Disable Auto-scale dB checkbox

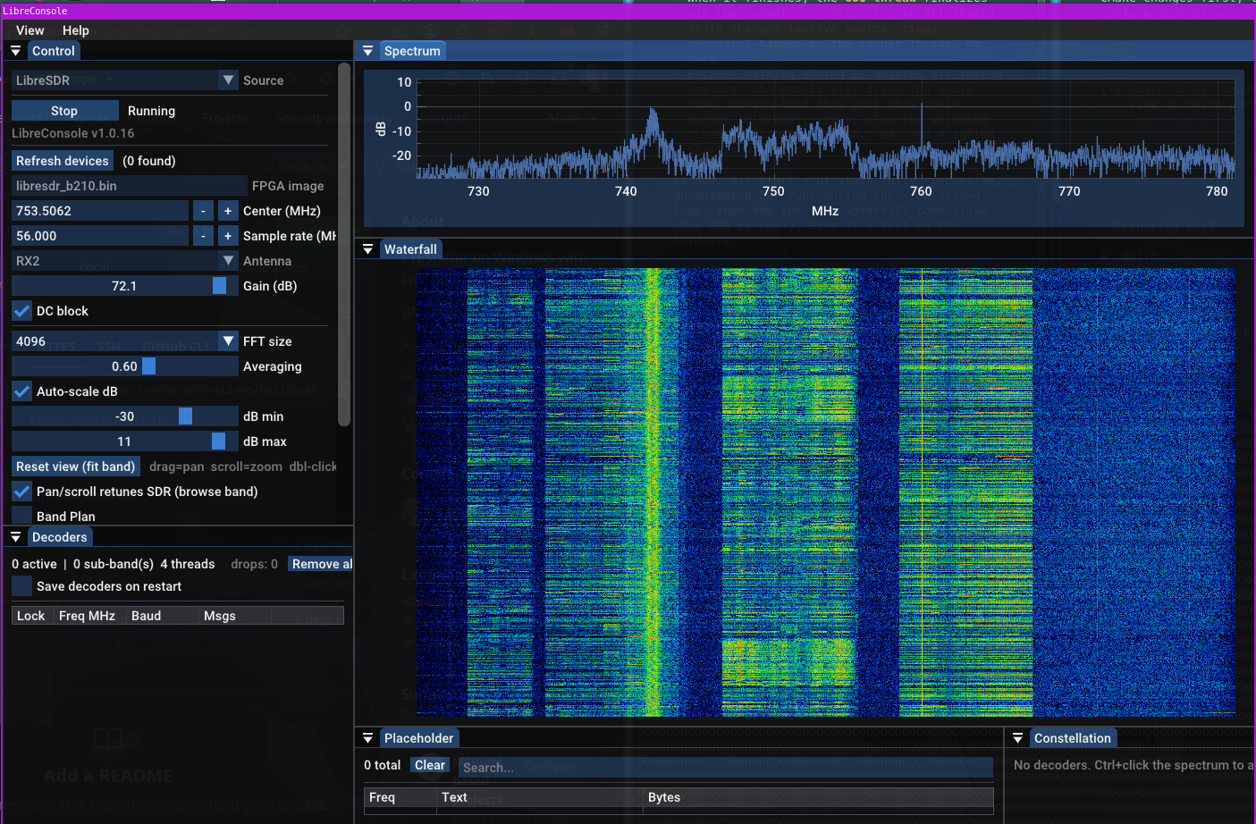tap(22, 391)
